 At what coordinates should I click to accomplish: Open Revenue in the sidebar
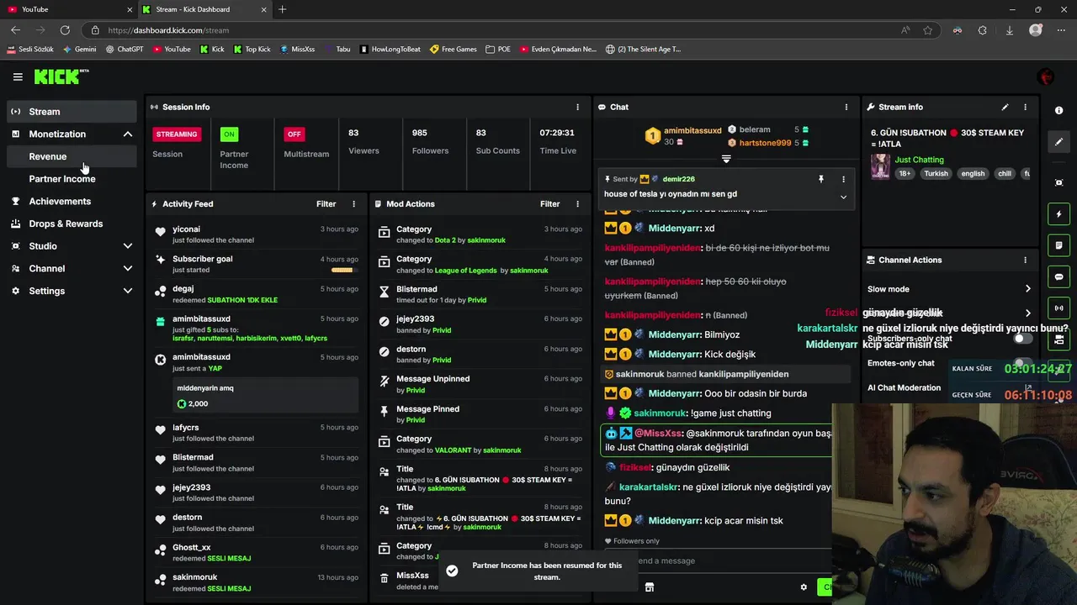(x=72, y=156)
